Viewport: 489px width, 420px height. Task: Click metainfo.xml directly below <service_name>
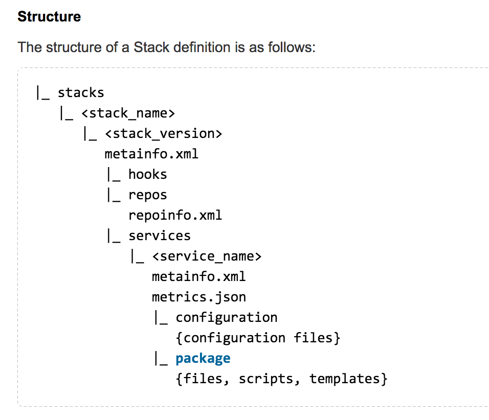coord(198,276)
